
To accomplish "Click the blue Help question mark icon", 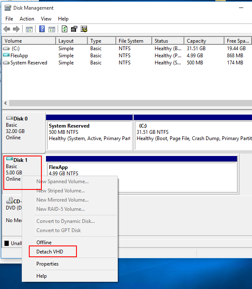I will tap(42, 29).
